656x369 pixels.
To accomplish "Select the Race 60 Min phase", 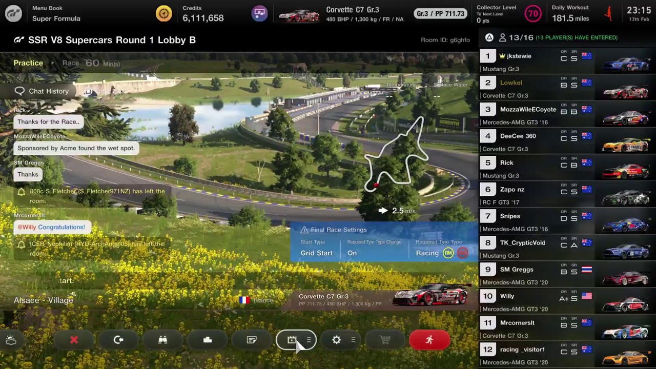I will click(x=91, y=63).
